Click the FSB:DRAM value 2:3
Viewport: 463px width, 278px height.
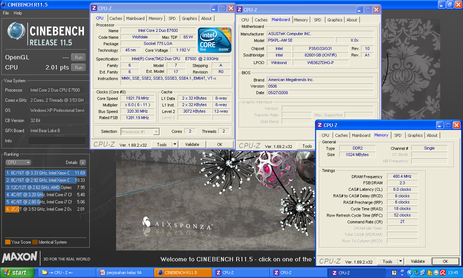402,183
